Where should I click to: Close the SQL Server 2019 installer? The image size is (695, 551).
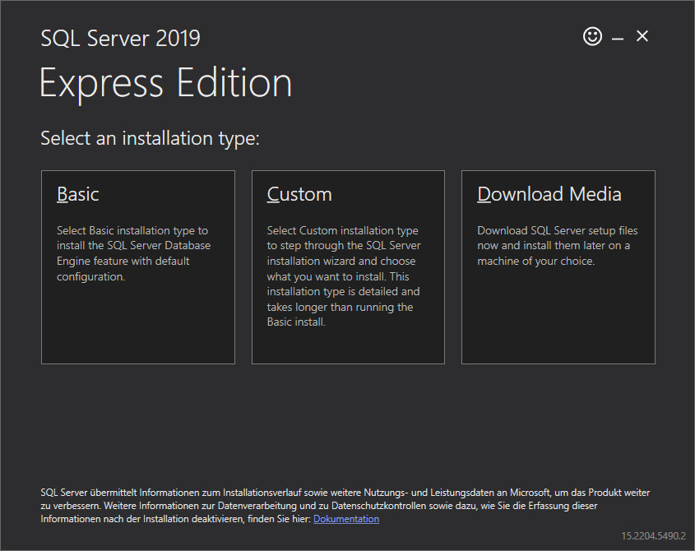(x=642, y=36)
